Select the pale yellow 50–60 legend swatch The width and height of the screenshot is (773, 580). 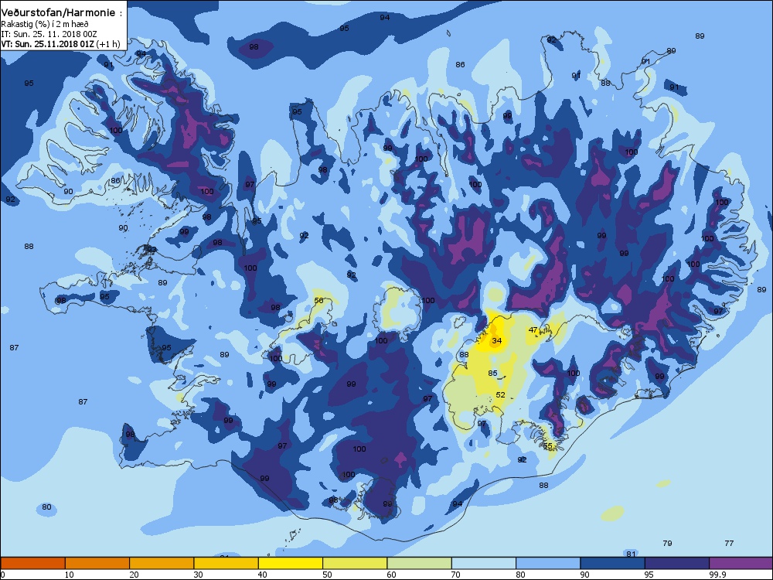(x=355, y=563)
